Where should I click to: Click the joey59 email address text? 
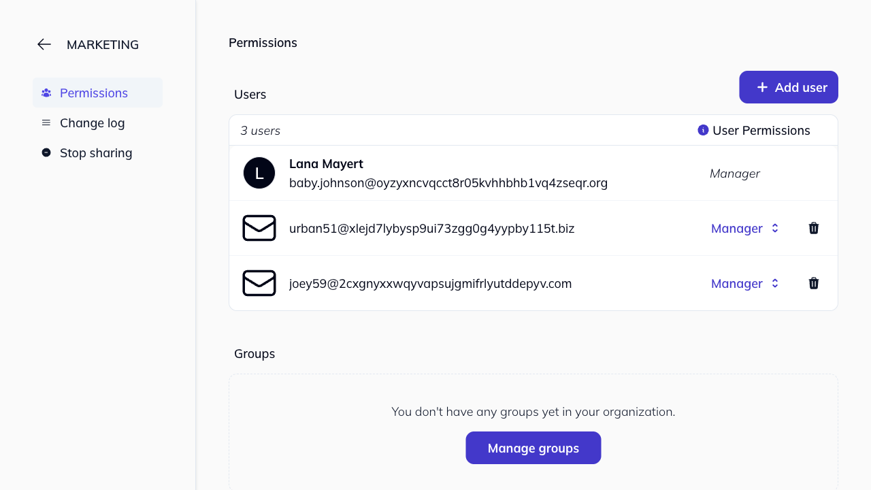tap(430, 284)
